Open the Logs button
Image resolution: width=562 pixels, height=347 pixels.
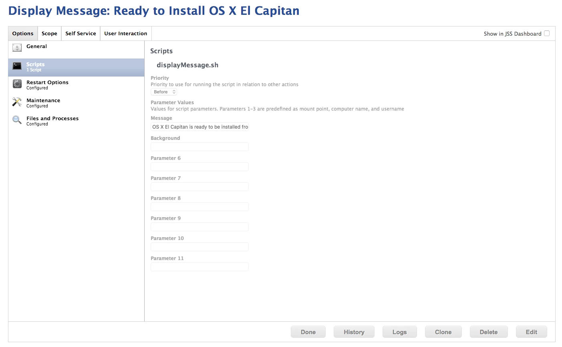click(399, 332)
